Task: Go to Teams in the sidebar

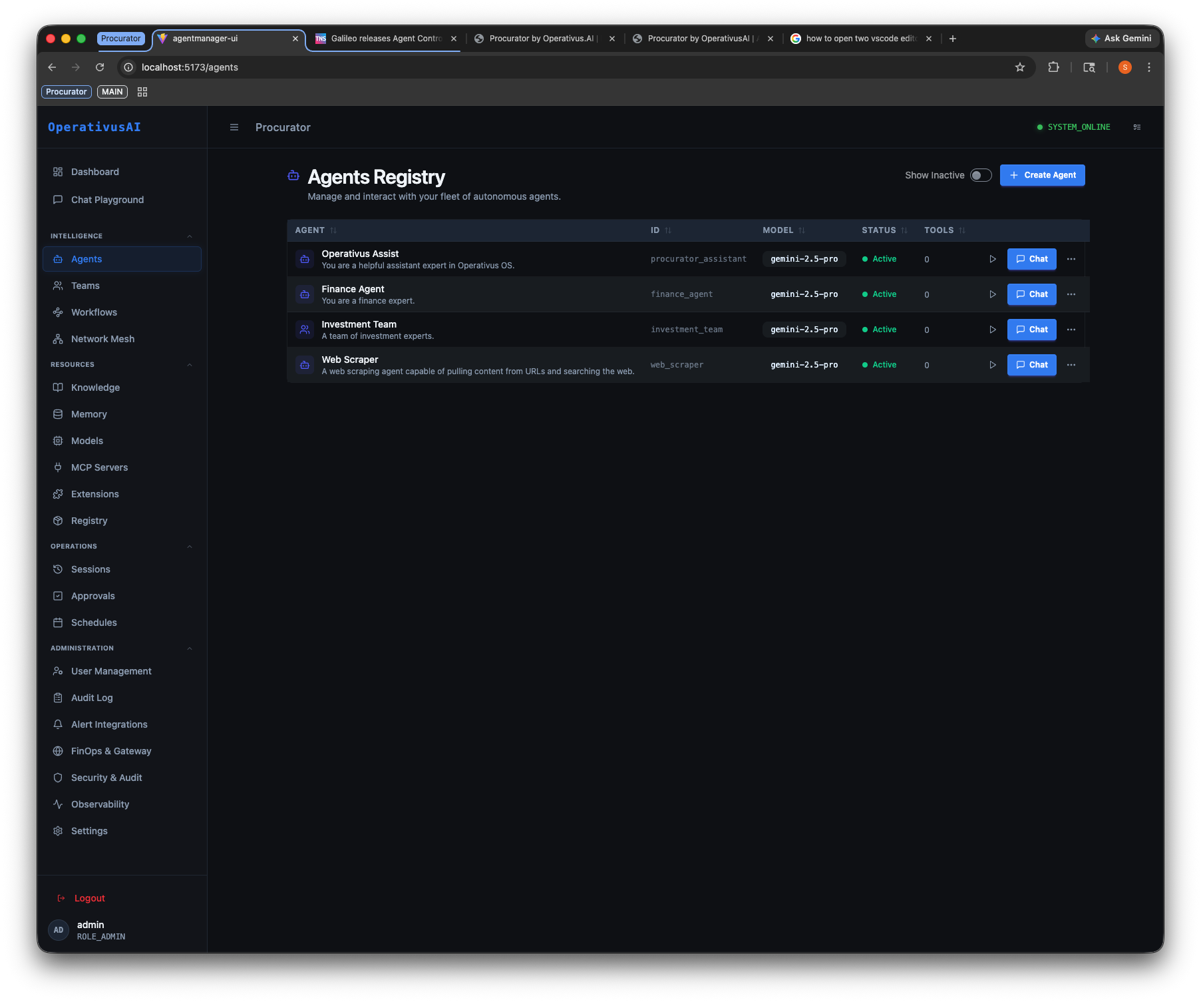Action: click(x=122, y=286)
